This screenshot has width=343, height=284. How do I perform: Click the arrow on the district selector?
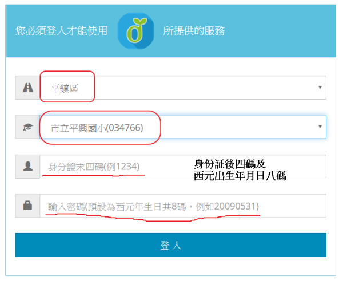tap(320, 88)
